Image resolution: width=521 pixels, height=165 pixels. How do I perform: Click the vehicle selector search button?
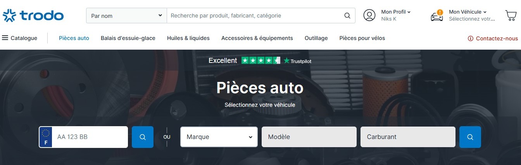coord(470,137)
